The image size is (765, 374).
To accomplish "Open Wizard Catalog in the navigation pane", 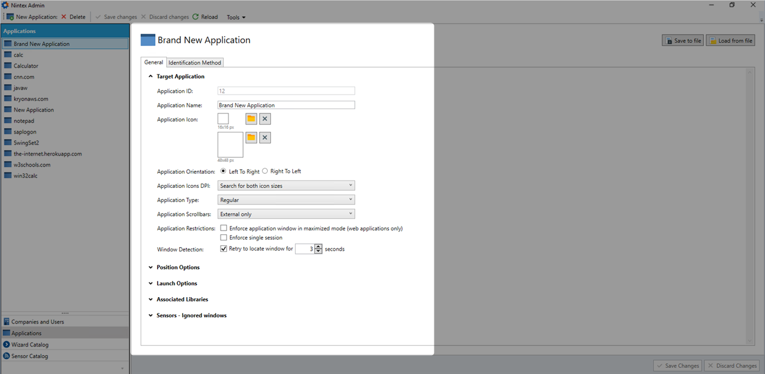I will click(29, 345).
